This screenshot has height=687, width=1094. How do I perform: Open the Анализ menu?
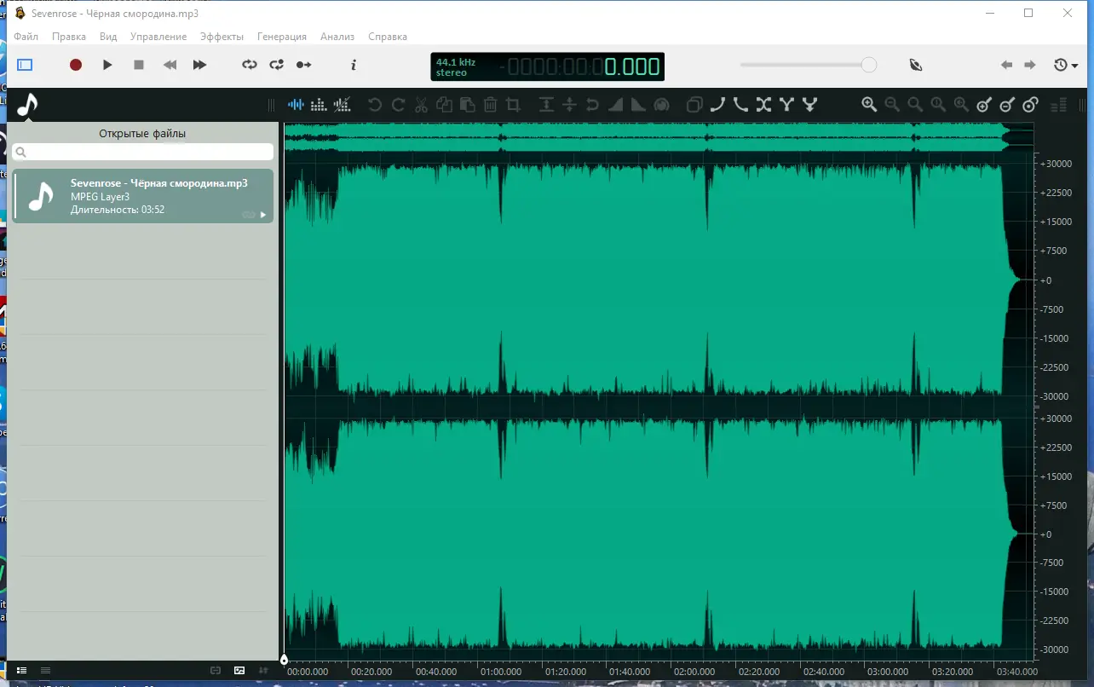[x=337, y=37]
